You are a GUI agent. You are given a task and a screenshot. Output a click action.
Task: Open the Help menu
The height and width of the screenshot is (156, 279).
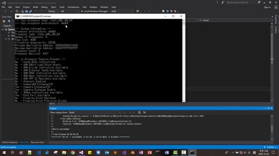point(114,7)
